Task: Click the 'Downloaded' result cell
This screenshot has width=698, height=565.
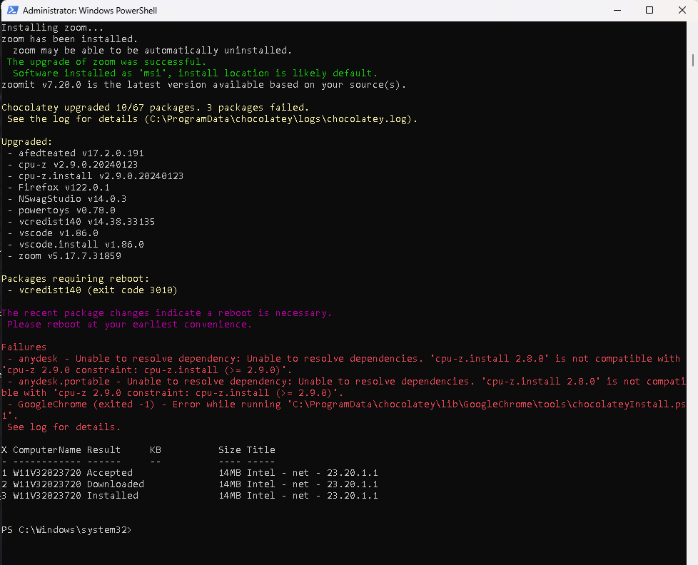Action: click(116, 484)
